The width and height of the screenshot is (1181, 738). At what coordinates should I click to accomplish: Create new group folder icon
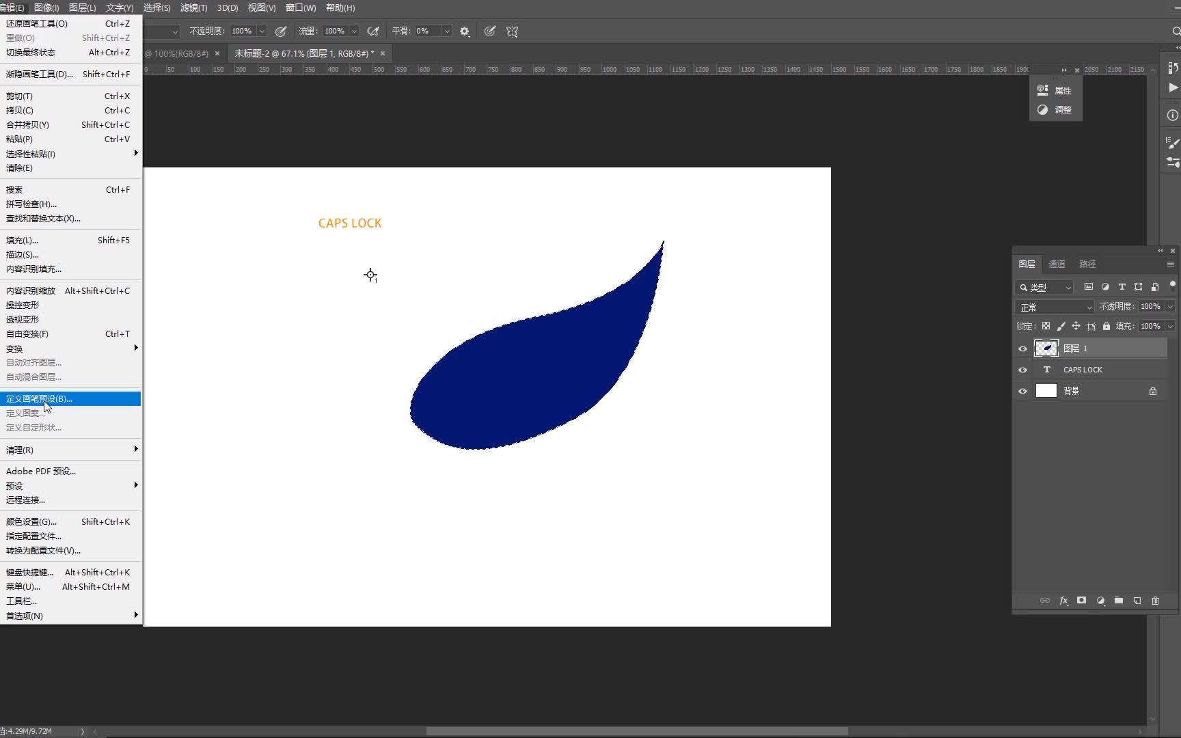point(1119,601)
